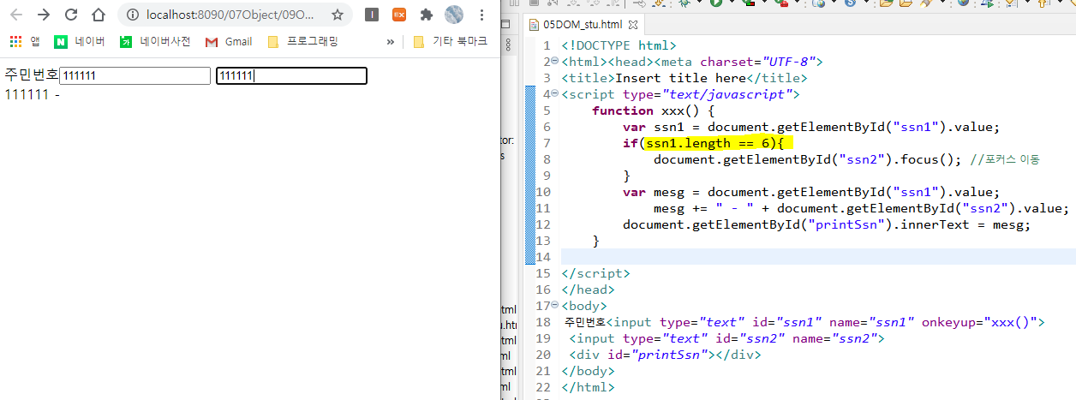1076x400 pixels.
Task: Click the second ssn input field
Action: (291, 76)
